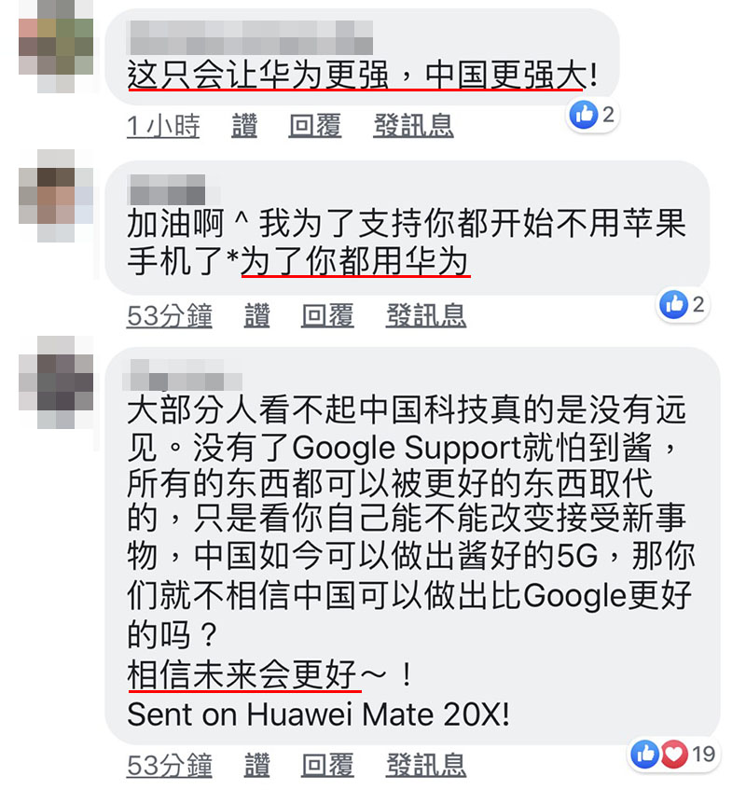Open the third commenter's avatar

(x=56, y=382)
